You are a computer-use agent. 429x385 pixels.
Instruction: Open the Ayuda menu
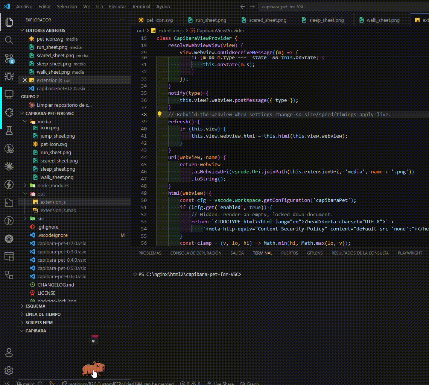coord(163,6)
